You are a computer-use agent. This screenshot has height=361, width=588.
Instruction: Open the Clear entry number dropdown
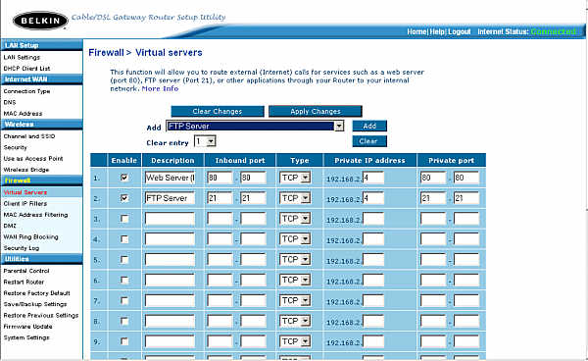(205, 141)
